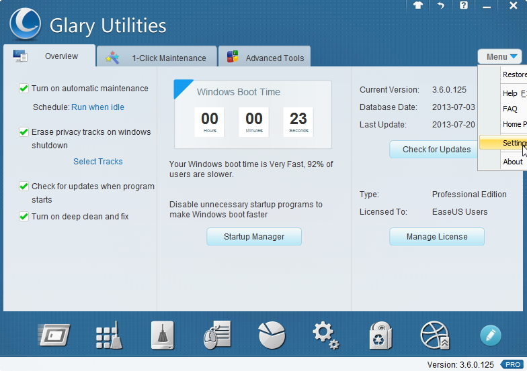Switch to the Overview tab
This screenshot has height=371, width=527.
(x=50, y=56)
